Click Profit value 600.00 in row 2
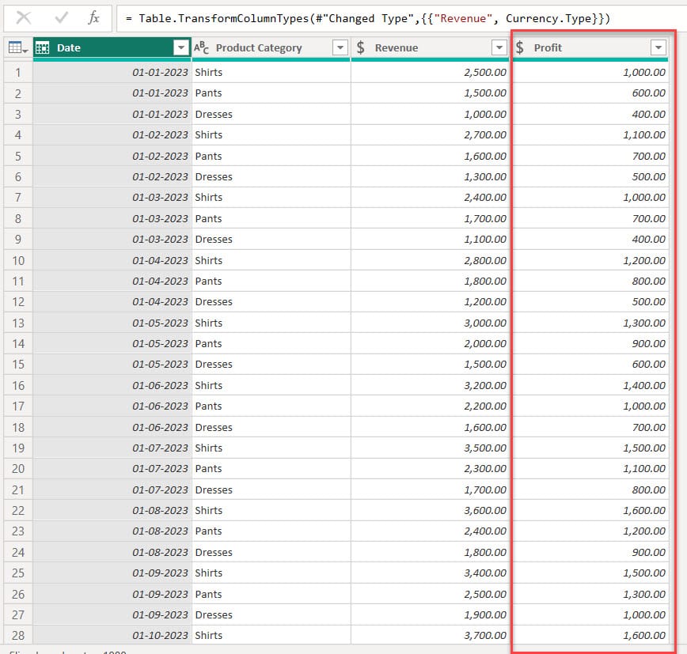Image resolution: width=687 pixels, height=654 pixels. coord(648,93)
